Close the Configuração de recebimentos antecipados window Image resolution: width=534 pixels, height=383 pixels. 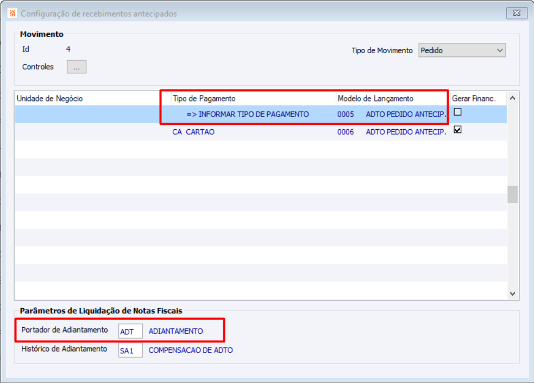[516, 13]
